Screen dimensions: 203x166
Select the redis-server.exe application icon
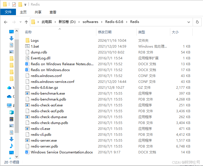point(27,140)
